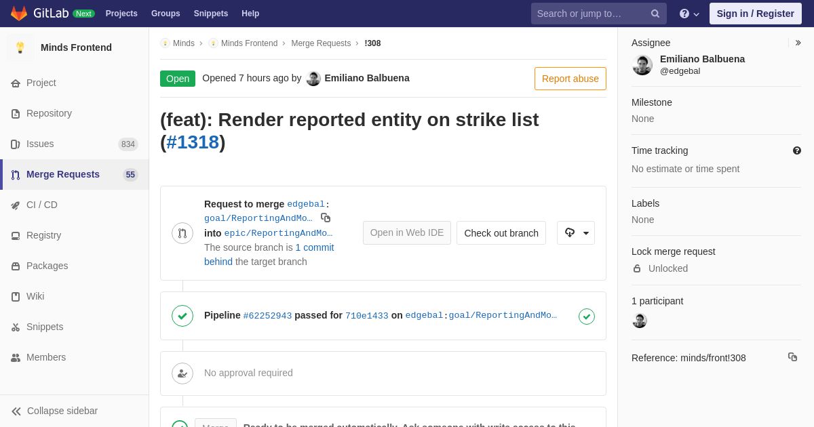814x427 pixels.
Task: Click the search magnifier icon
Action: [655, 14]
